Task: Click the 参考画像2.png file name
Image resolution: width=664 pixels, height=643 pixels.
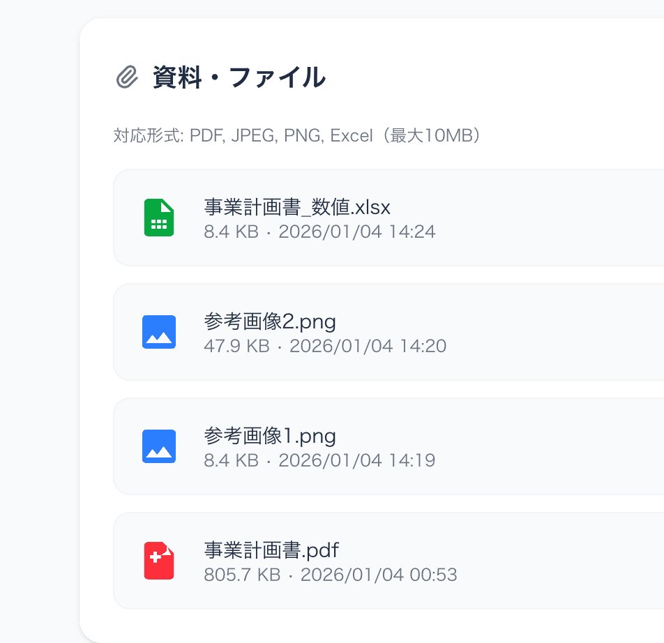Action: (269, 321)
